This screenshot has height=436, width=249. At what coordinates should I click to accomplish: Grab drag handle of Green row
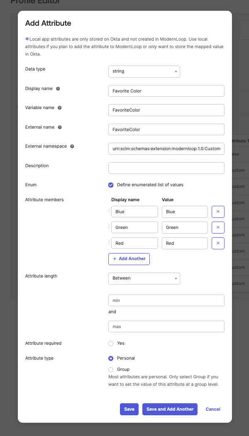tap(109, 227)
